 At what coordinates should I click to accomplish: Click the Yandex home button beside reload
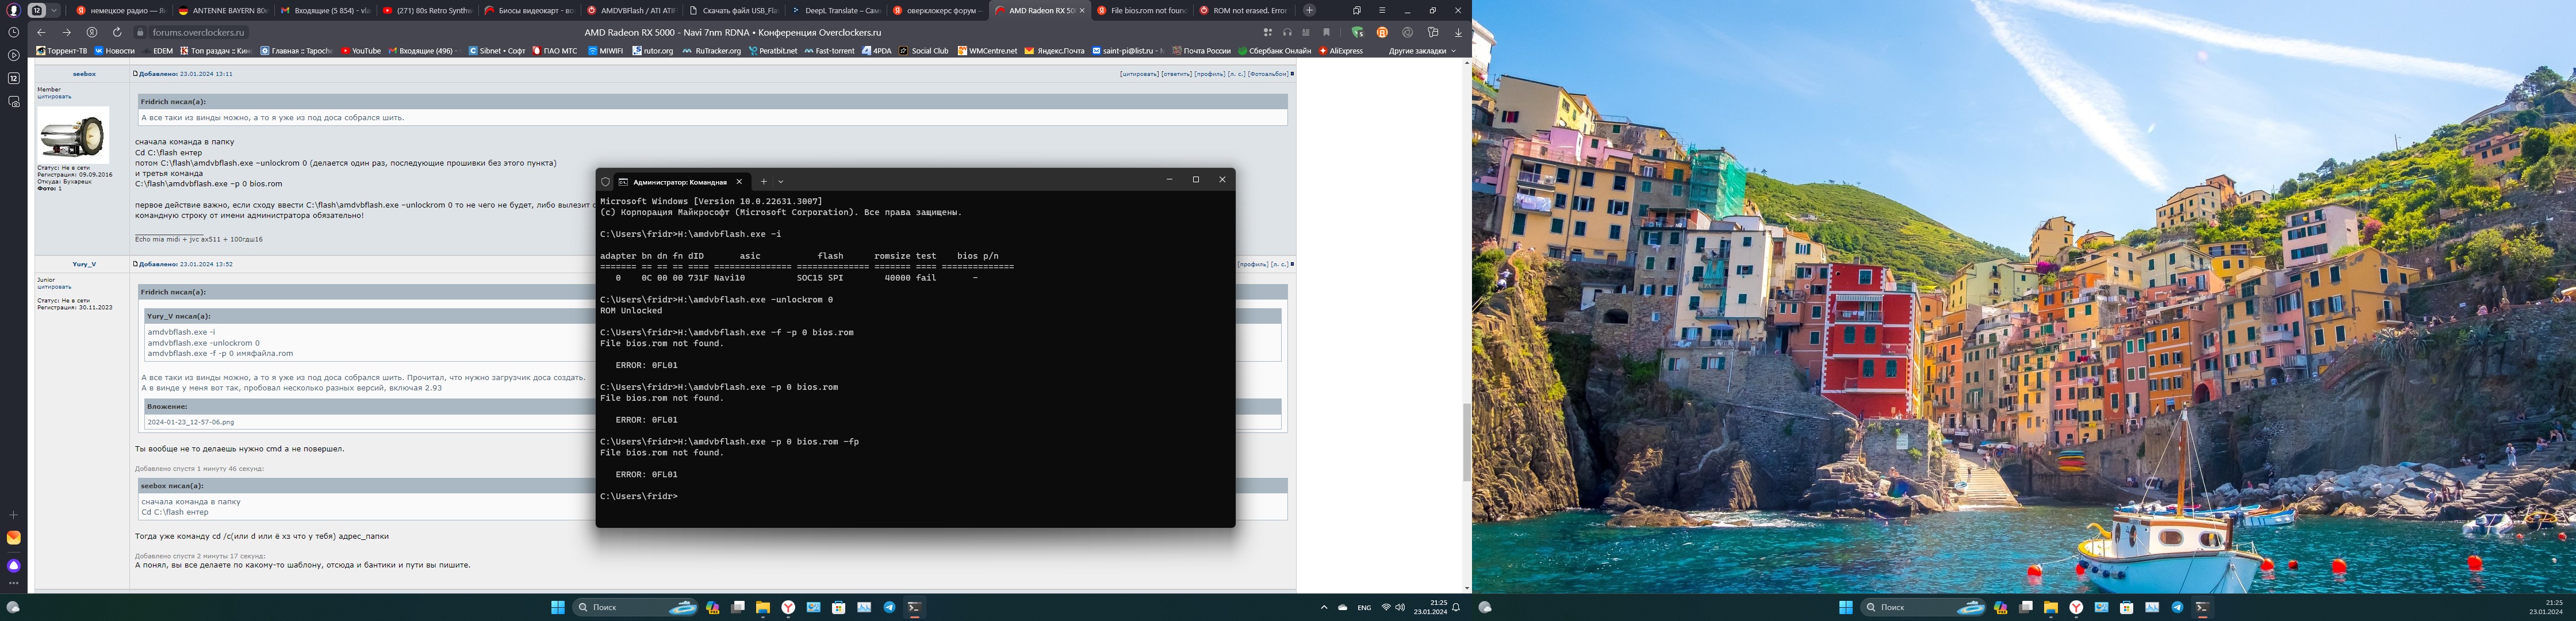click(x=92, y=32)
